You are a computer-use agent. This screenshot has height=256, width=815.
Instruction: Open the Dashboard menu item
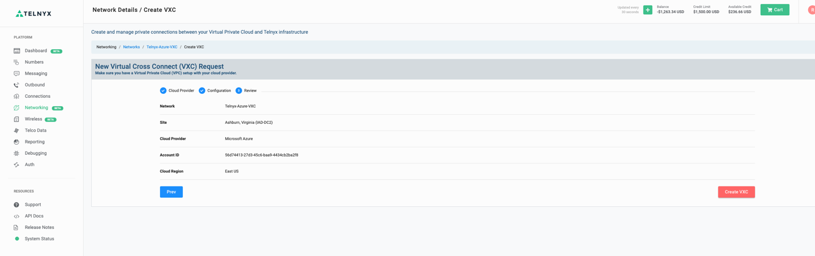[x=36, y=51]
